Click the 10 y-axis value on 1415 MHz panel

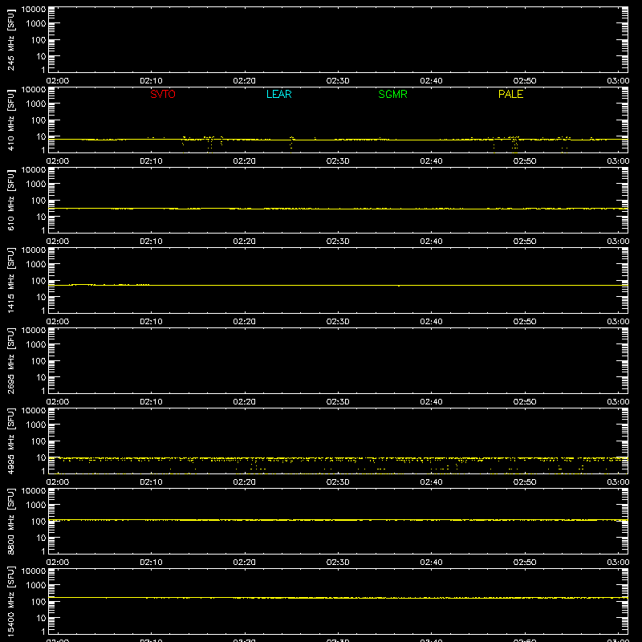(x=41, y=297)
